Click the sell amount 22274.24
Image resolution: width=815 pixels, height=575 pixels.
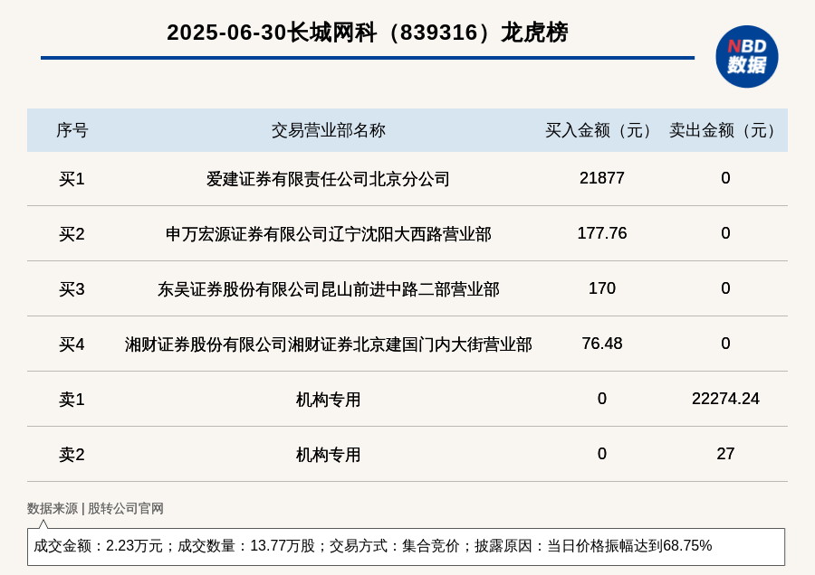(725, 399)
